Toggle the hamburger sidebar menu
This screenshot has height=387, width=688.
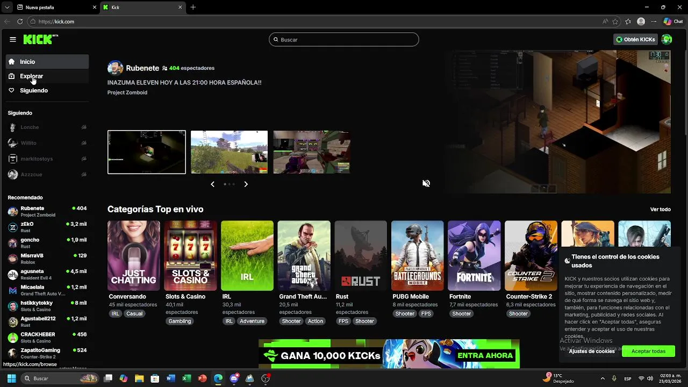tap(13, 39)
